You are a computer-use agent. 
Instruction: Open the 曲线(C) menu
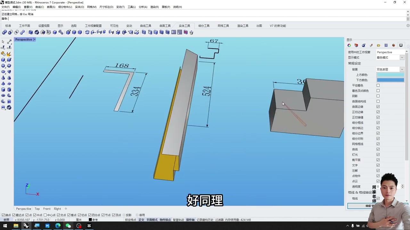coord(40,7)
